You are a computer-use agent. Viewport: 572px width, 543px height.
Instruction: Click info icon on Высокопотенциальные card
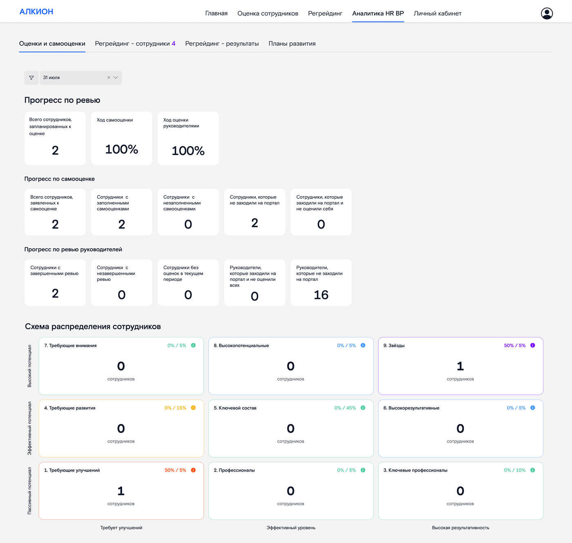(x=363, y=345)
